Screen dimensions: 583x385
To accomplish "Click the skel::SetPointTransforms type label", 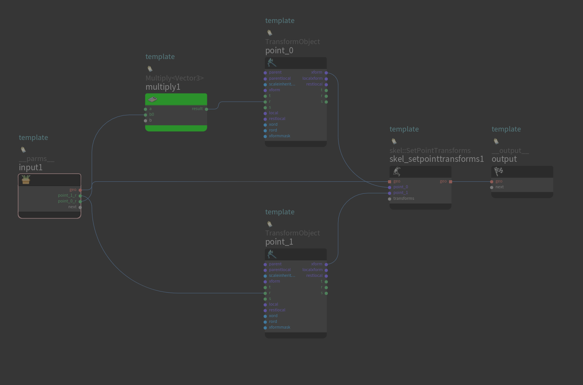I will (x=430, y=151).
